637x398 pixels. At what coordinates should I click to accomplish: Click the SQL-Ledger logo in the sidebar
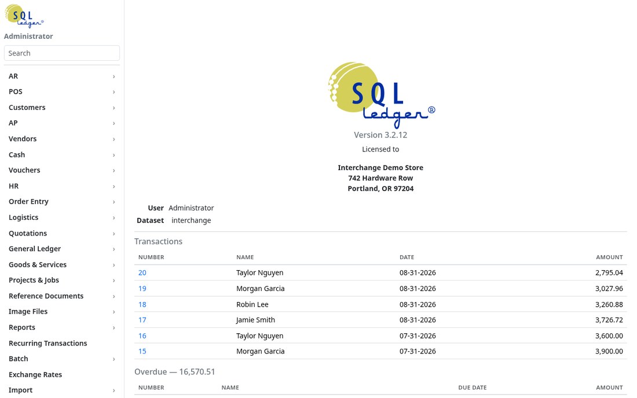pos(24,16)
